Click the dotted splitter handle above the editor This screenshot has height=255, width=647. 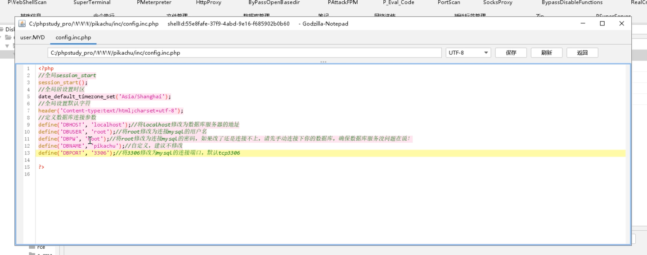pos(323,62)
